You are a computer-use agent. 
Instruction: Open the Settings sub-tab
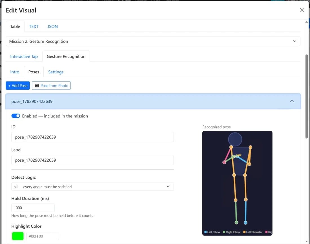56,72
